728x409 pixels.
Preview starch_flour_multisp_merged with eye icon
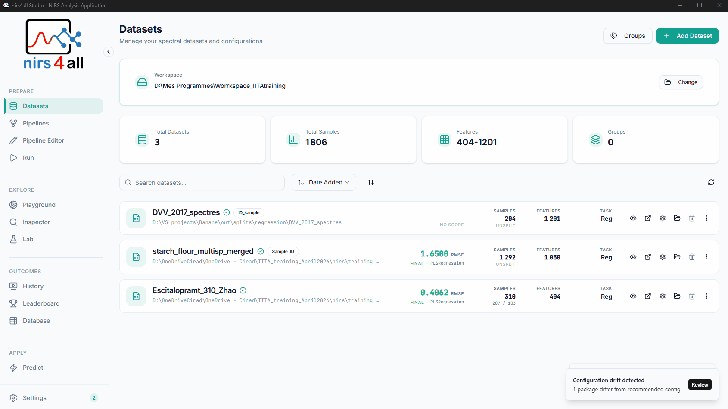(x=633, y=257)
